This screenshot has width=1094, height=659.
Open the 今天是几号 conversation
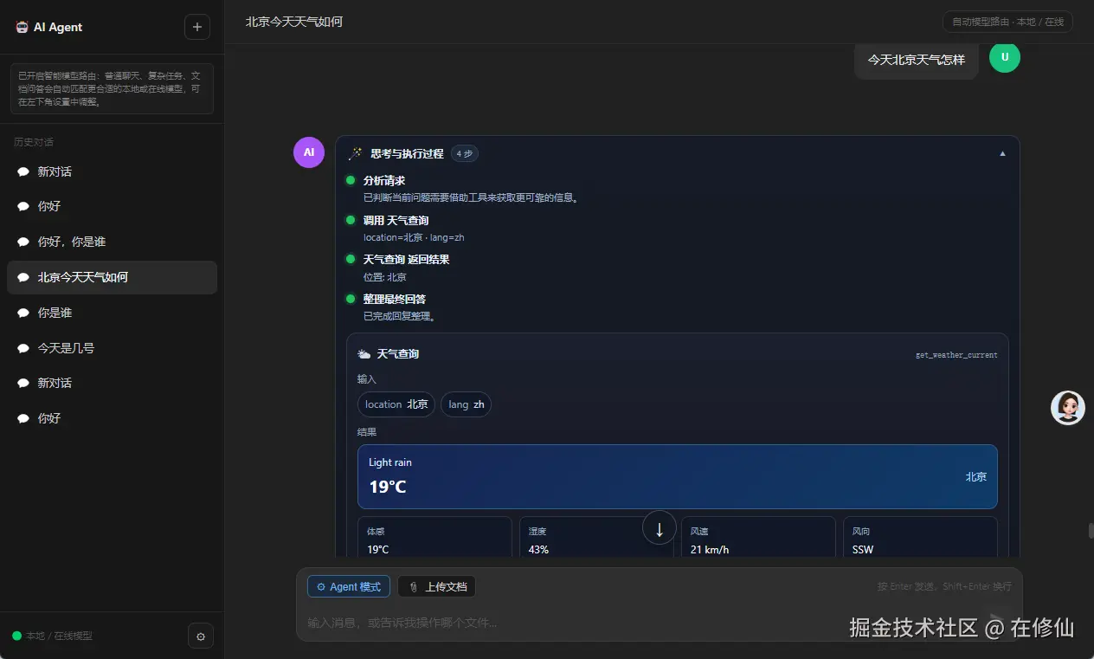112,348
